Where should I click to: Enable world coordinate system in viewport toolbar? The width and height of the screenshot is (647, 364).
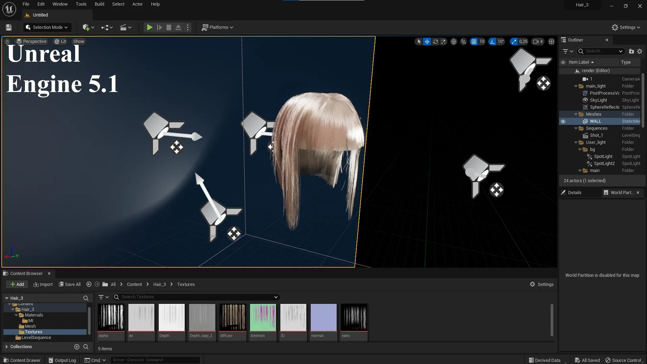[x=454, y=41]
